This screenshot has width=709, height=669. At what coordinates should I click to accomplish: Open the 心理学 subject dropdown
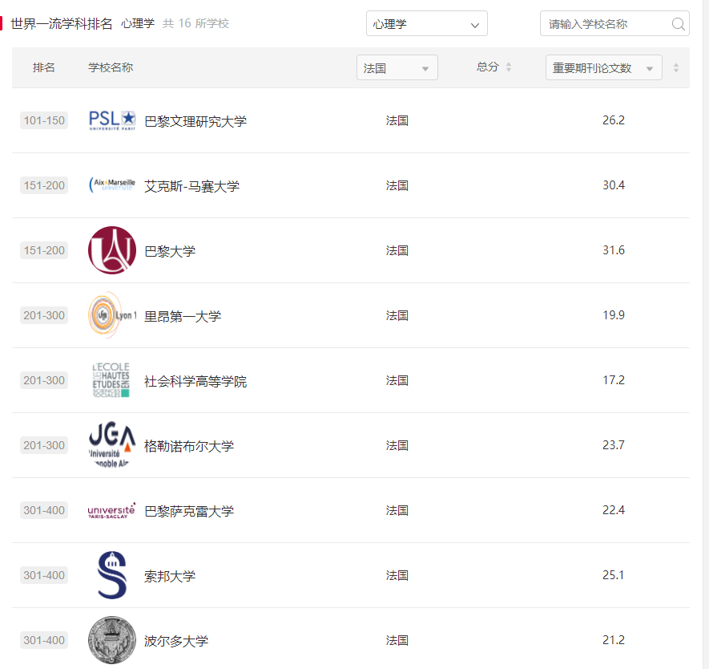(426, 23)
